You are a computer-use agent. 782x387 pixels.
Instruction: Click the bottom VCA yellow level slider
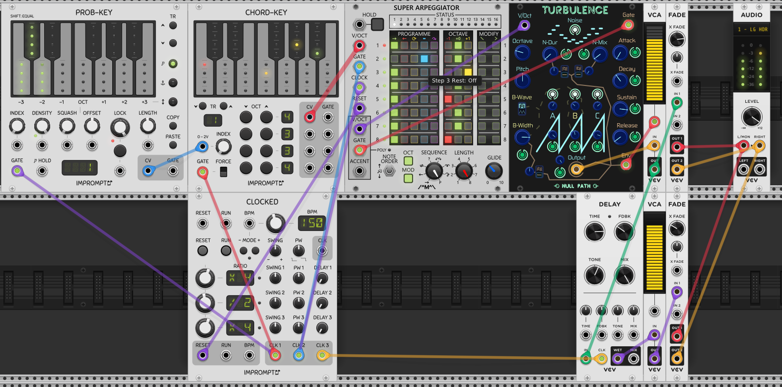pyautogui.click(x=654, y=253)
